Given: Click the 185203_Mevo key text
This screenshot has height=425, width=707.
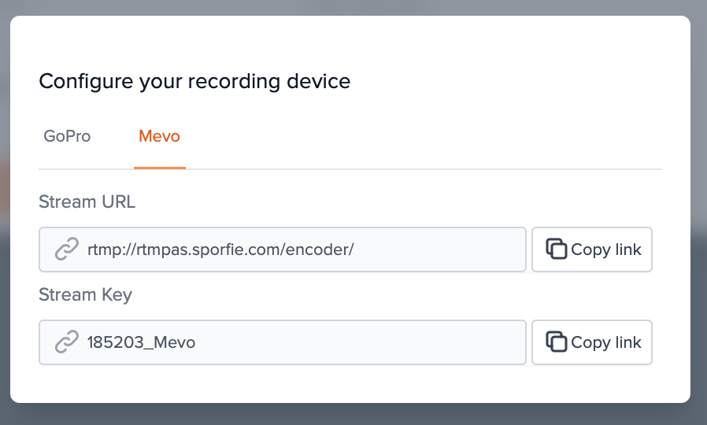Looking at the screenshot, I should (x=141, y=342).
